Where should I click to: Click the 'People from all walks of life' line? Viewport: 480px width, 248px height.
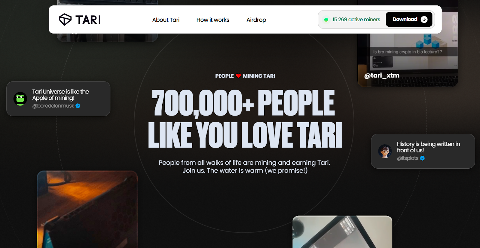point(244,163)
